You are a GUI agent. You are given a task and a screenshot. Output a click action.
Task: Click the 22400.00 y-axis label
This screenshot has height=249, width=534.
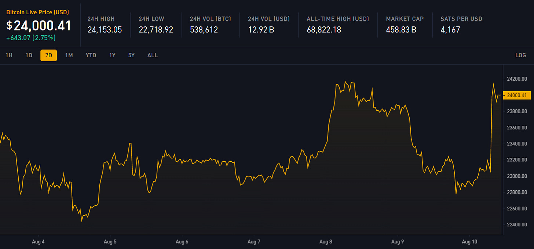(x=517, y=225)
